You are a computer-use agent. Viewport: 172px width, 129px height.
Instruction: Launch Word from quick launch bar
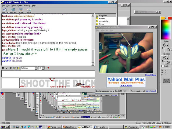pos(41,127)
